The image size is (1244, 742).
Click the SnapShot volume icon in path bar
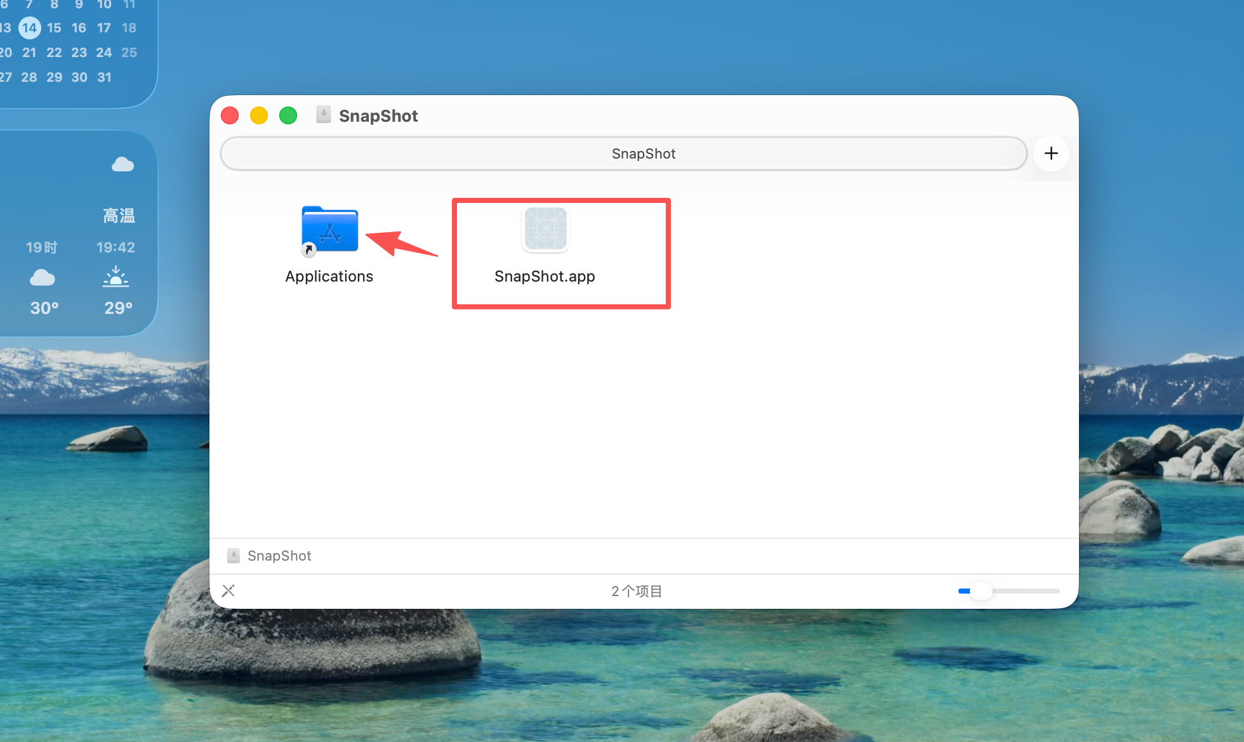(234, 556)
